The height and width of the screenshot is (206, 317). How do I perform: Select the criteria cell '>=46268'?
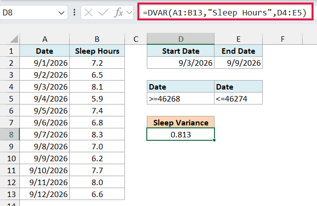click(x=181, y=99)
